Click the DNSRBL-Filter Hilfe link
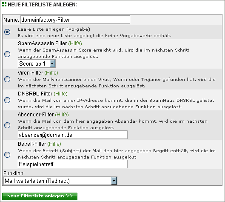This screenshot has width=225, height=202. click(60, 94)
